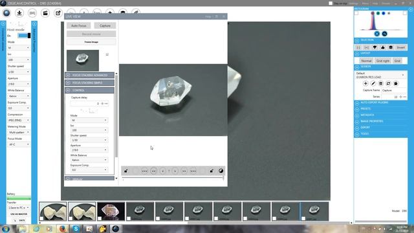
Task: Open the Compression JPEG (FINE) dropdown
Action: tap(18, 120)
